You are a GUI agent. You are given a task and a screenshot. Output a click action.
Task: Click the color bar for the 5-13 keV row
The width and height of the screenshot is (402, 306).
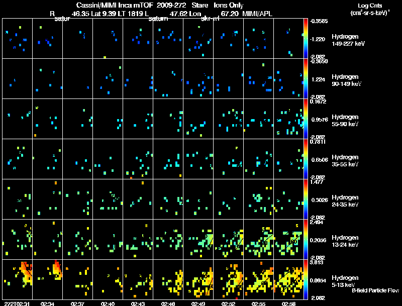pos(306,279)
